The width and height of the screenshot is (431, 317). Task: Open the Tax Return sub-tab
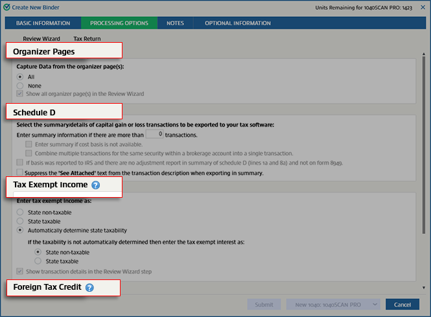pos(87,39)
